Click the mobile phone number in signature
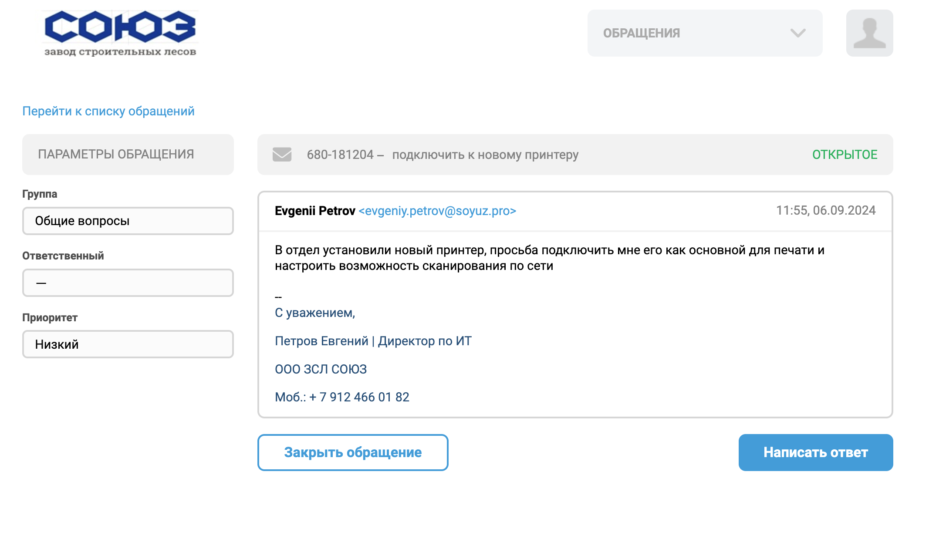Viewport: 946px width, 559px height. click(360, 397)
